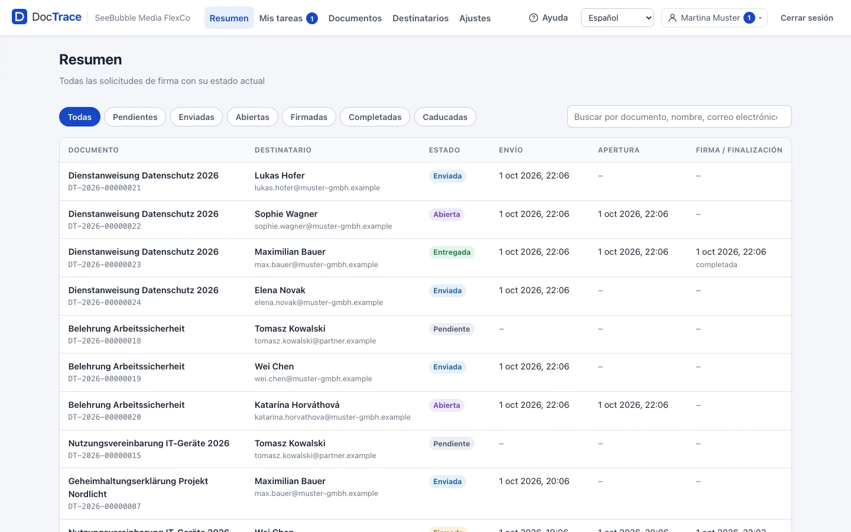Open the Documentos tab
Screen dimensions: 851x532
point(355,18)
